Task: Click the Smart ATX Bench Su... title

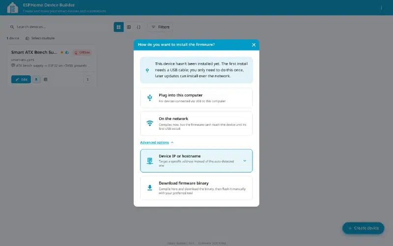Action: (34, 52)
